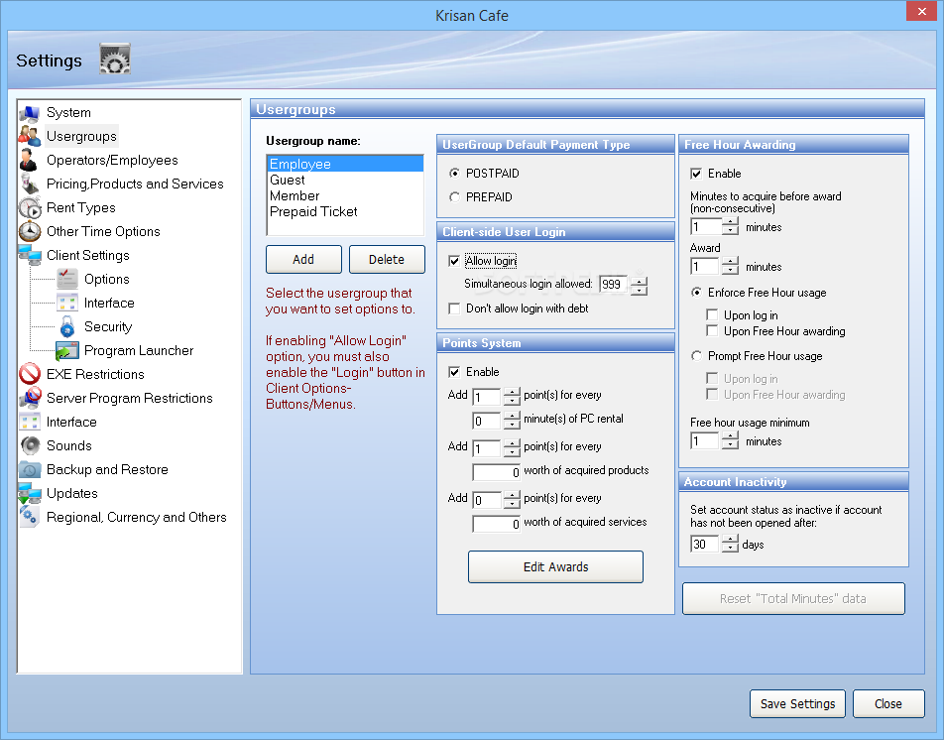Adjust points per PC rental spinner

pyautogui.click(x=512, y=396)
